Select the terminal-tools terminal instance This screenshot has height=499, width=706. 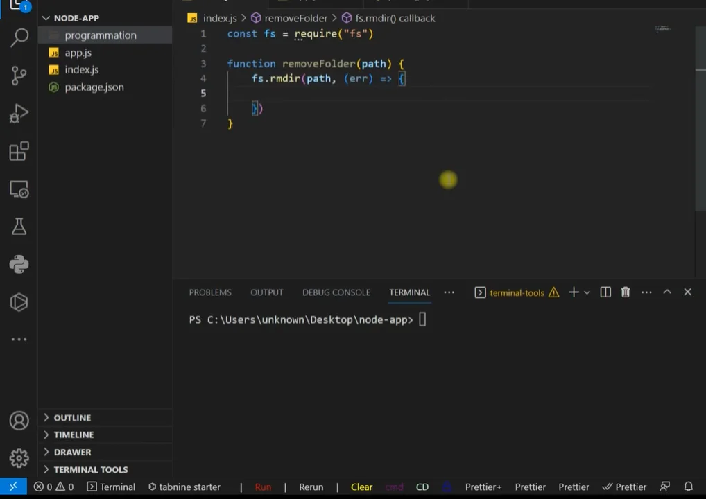pos(517,292)
